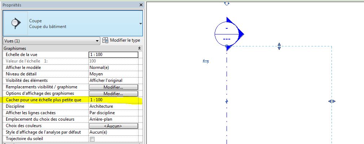Click the Discipline Architecture value
This screenshot has width=364, height=144.
point(113,106)
